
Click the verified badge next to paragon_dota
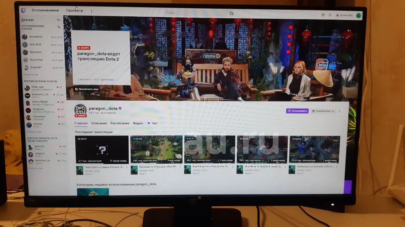pos(120,108)
